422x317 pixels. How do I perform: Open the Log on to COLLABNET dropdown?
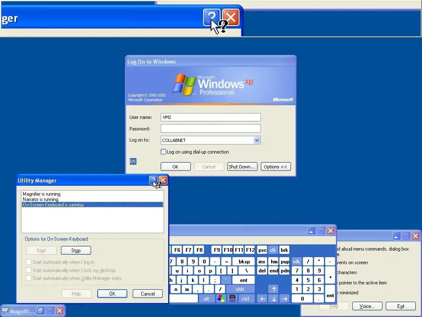(x=257, y=140)
